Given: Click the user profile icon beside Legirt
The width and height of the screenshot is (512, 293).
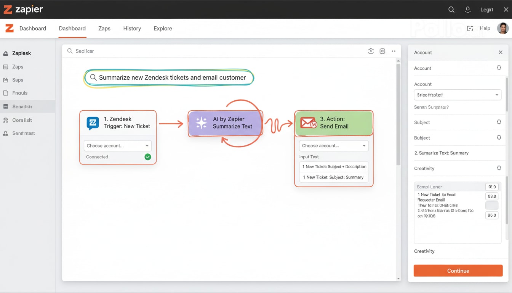Looking at the screenshot, I should tap(468, 10).
